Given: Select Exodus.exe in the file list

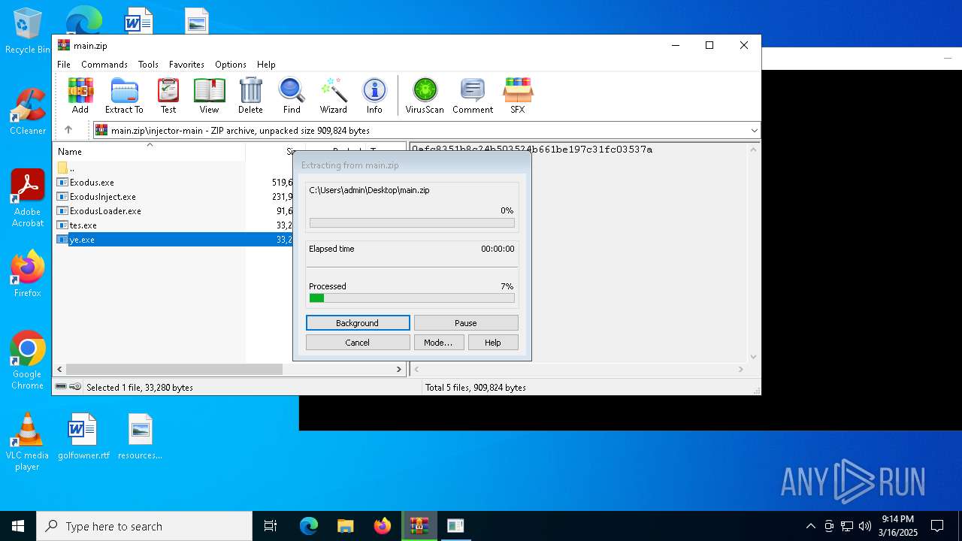Looking at the screenshot, I should pyautogui.click(x=92, y=183).
